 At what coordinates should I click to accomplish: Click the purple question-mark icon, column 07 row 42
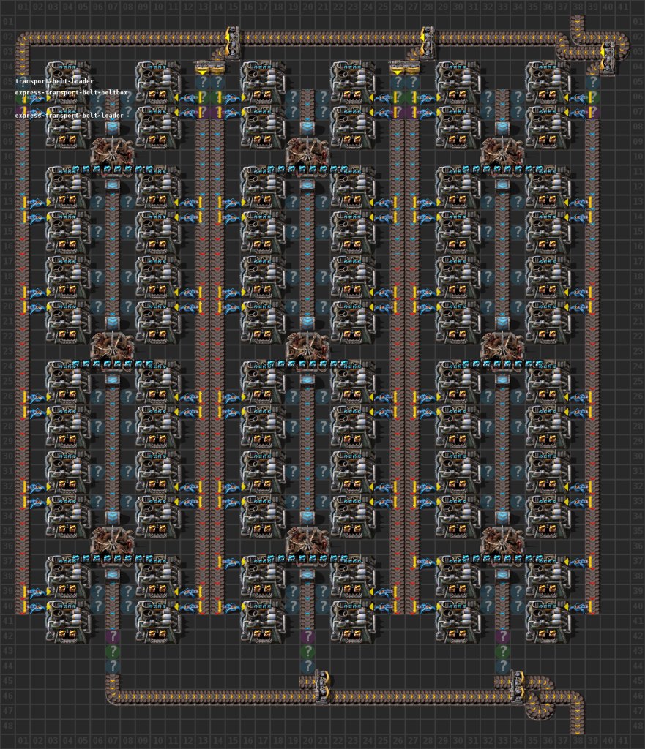coord(113,636)
